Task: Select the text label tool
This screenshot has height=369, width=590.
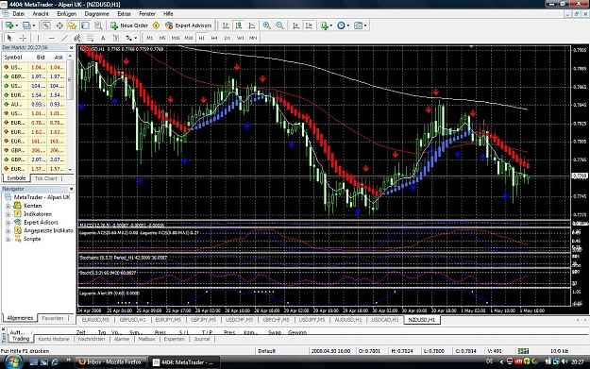Action: [x=116, y=38]
